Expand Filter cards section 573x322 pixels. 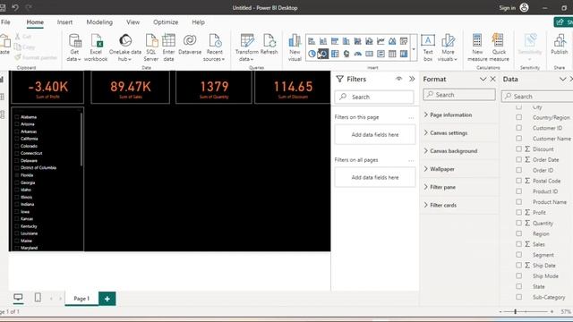pos(443,205)
